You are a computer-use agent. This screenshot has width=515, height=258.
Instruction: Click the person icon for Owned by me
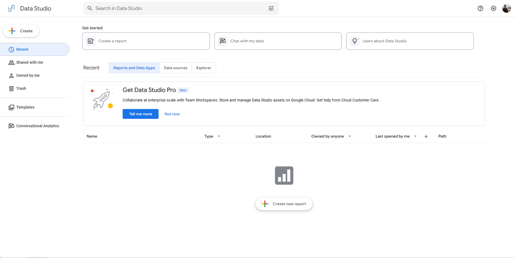click(11, 76)
